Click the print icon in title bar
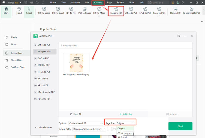Image resolution: width=205 pixels, height=138 pixels. [x=32, y=2]
